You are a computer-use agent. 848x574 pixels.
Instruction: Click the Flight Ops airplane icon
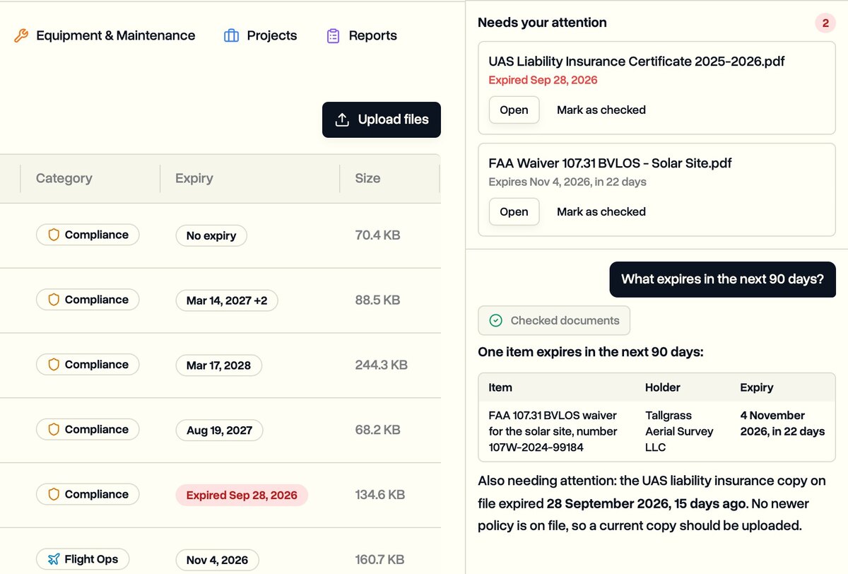point(54,559)
